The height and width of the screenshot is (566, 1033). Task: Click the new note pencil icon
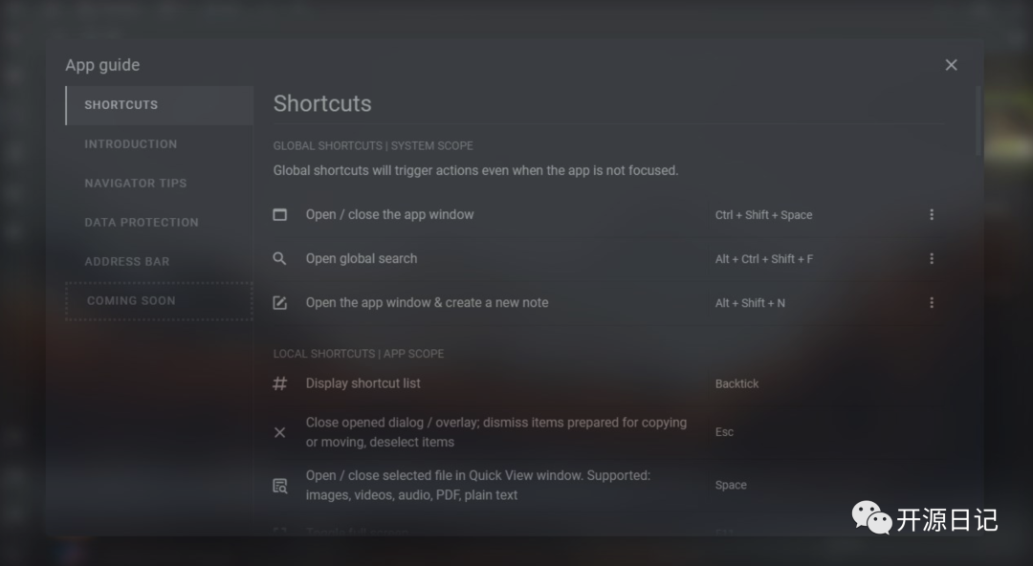coord(280,303)
